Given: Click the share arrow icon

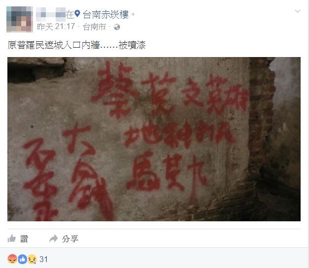Looking at the screenshot, I should pyautogui.click(x=53, y=238).
